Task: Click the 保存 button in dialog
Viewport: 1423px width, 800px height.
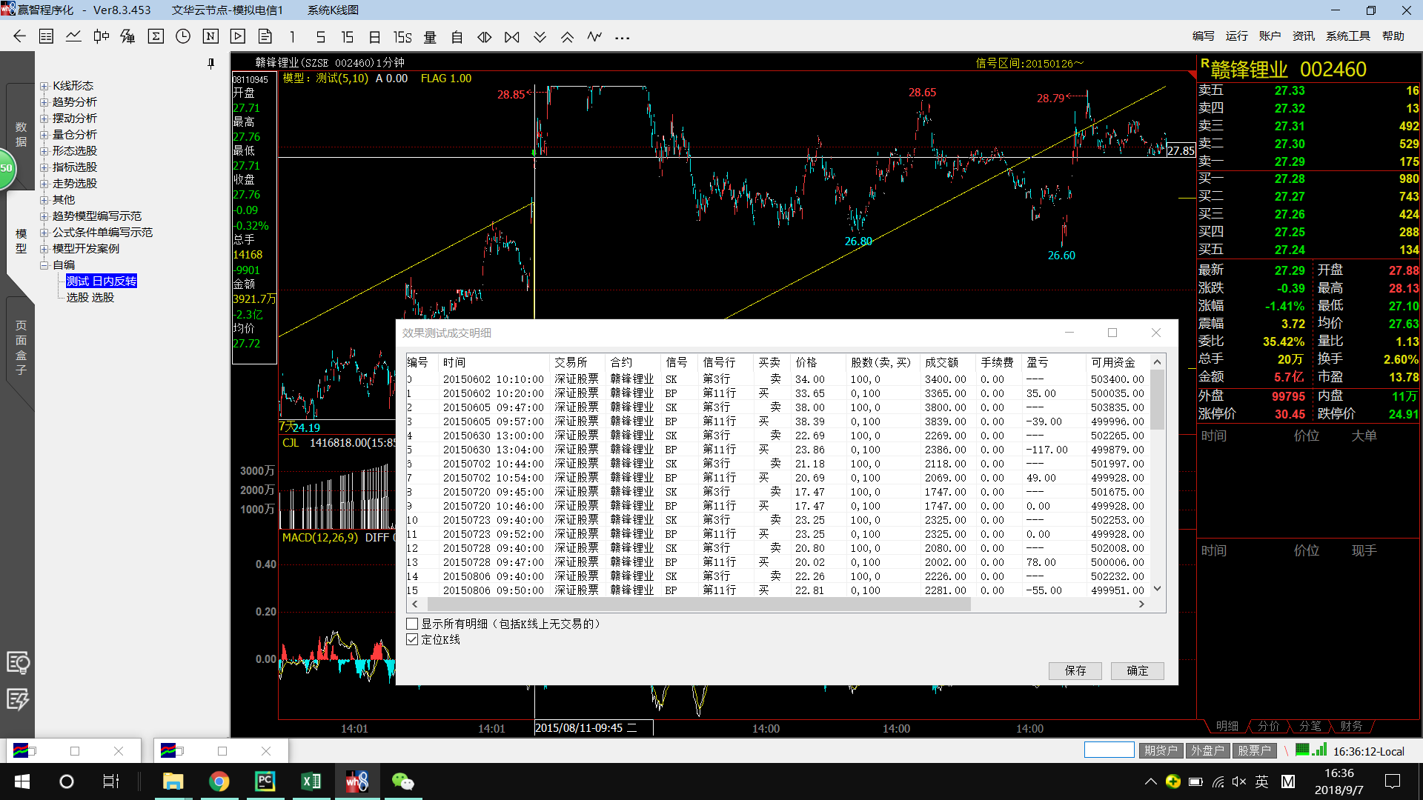Action: (x=1075, y=670)
